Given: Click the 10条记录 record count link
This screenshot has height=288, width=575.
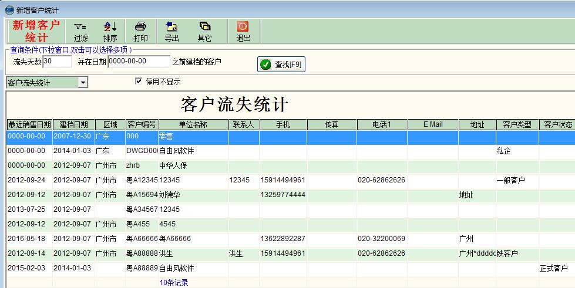Looking at the screenshot, I should click(x=173, y=282).
